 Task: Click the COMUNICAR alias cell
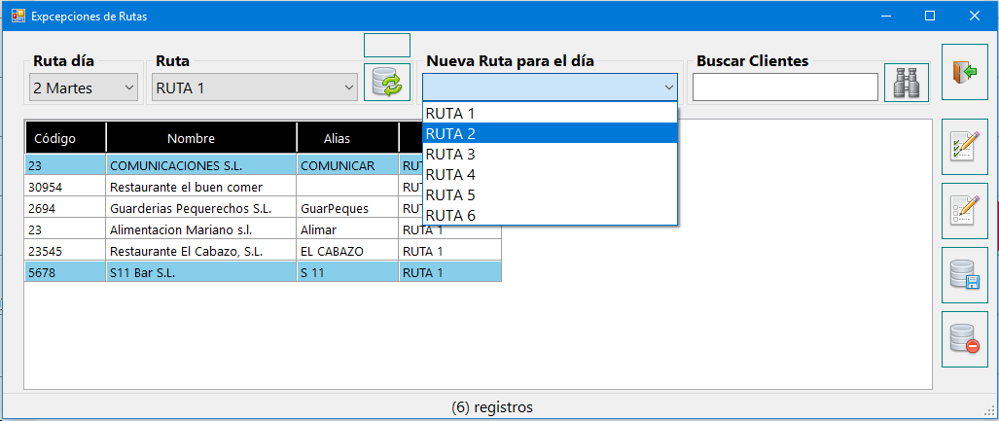click(x=348, y=165)
